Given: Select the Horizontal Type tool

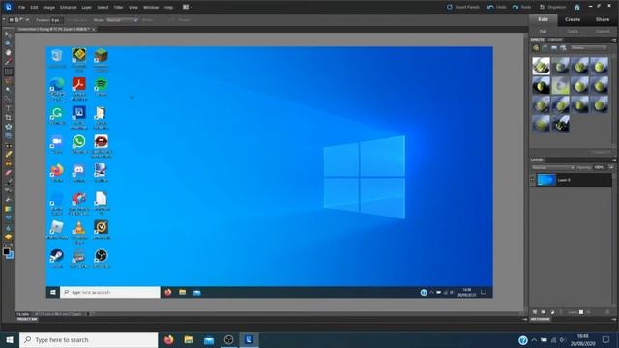Looking at the screenshot, I should 8,108.
